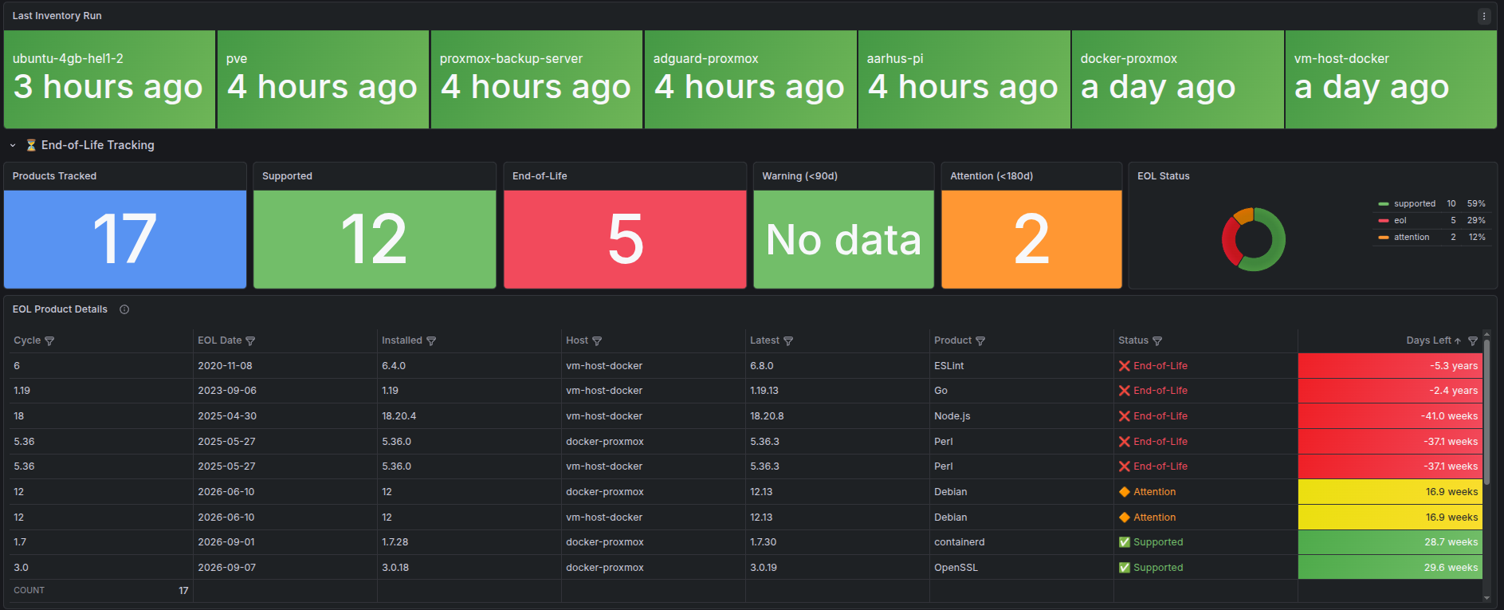Click the EOL Product Details info icon

point(124,309)
